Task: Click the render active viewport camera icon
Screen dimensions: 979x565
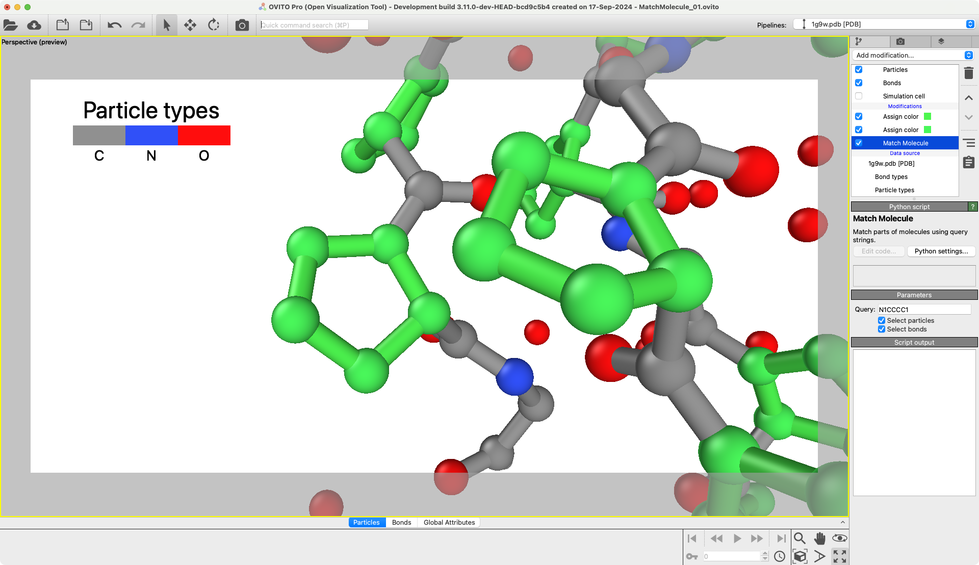Action: (x=242, y=25)
